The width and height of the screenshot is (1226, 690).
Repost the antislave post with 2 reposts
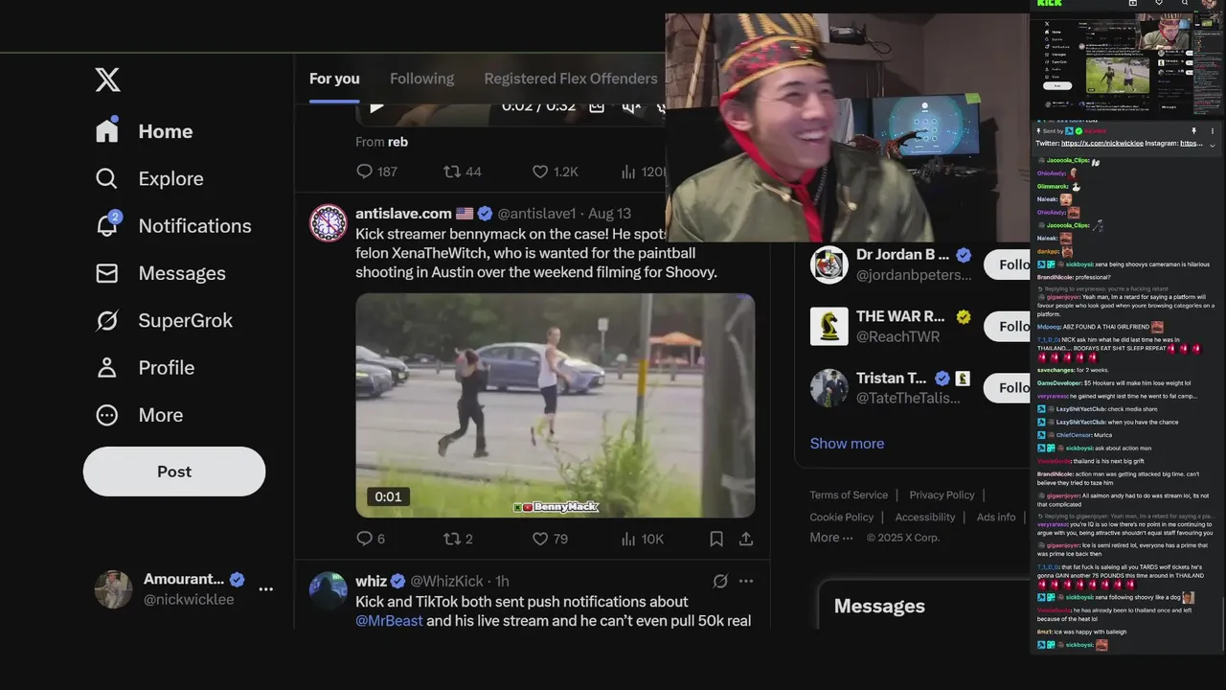[458, 539]
